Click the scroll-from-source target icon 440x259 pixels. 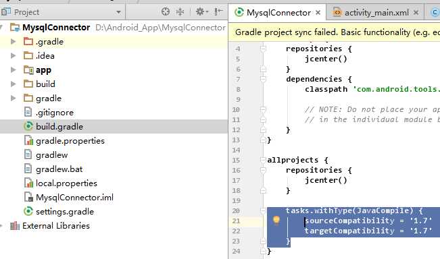click(166, 11)
